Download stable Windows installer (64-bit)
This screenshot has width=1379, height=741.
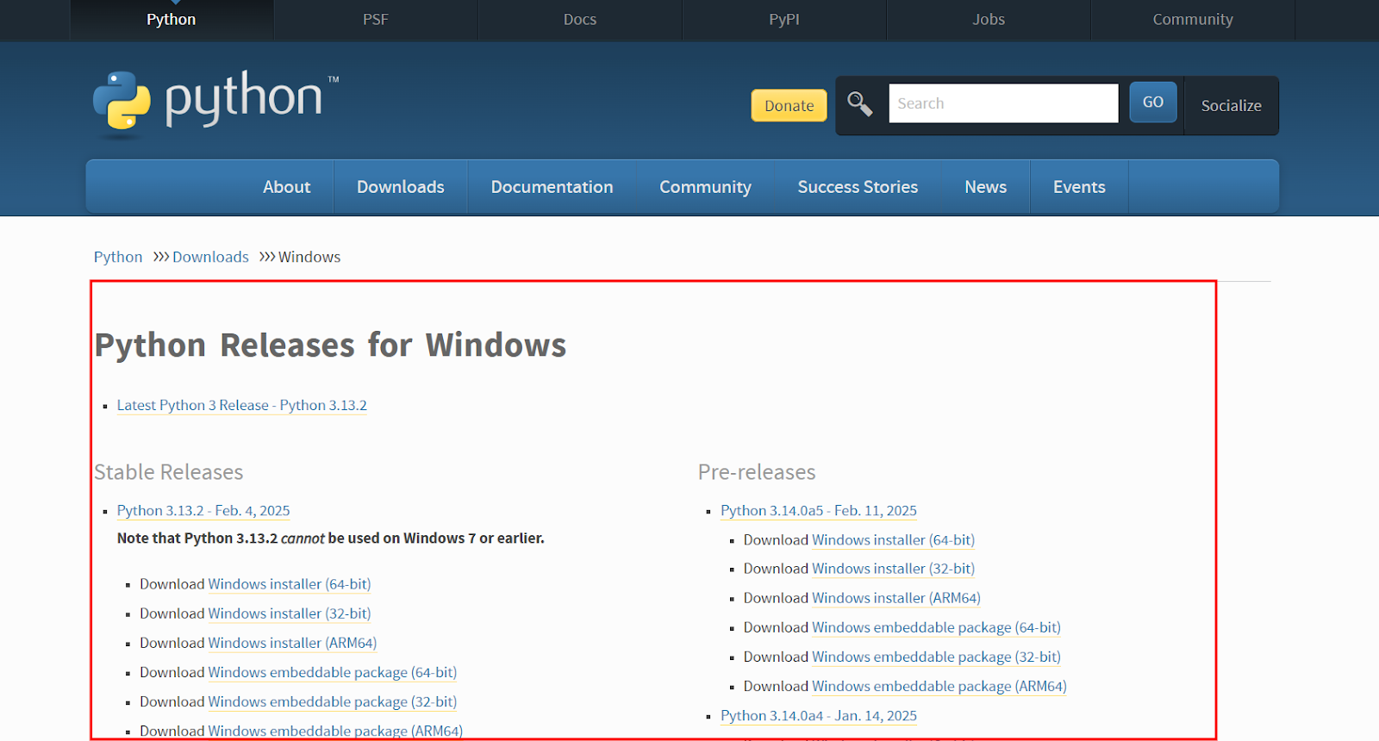tap(290, 584)
